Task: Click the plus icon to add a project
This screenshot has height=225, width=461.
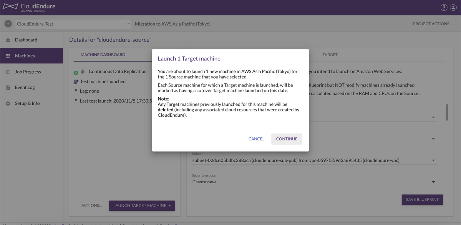Action: [8, 24]
